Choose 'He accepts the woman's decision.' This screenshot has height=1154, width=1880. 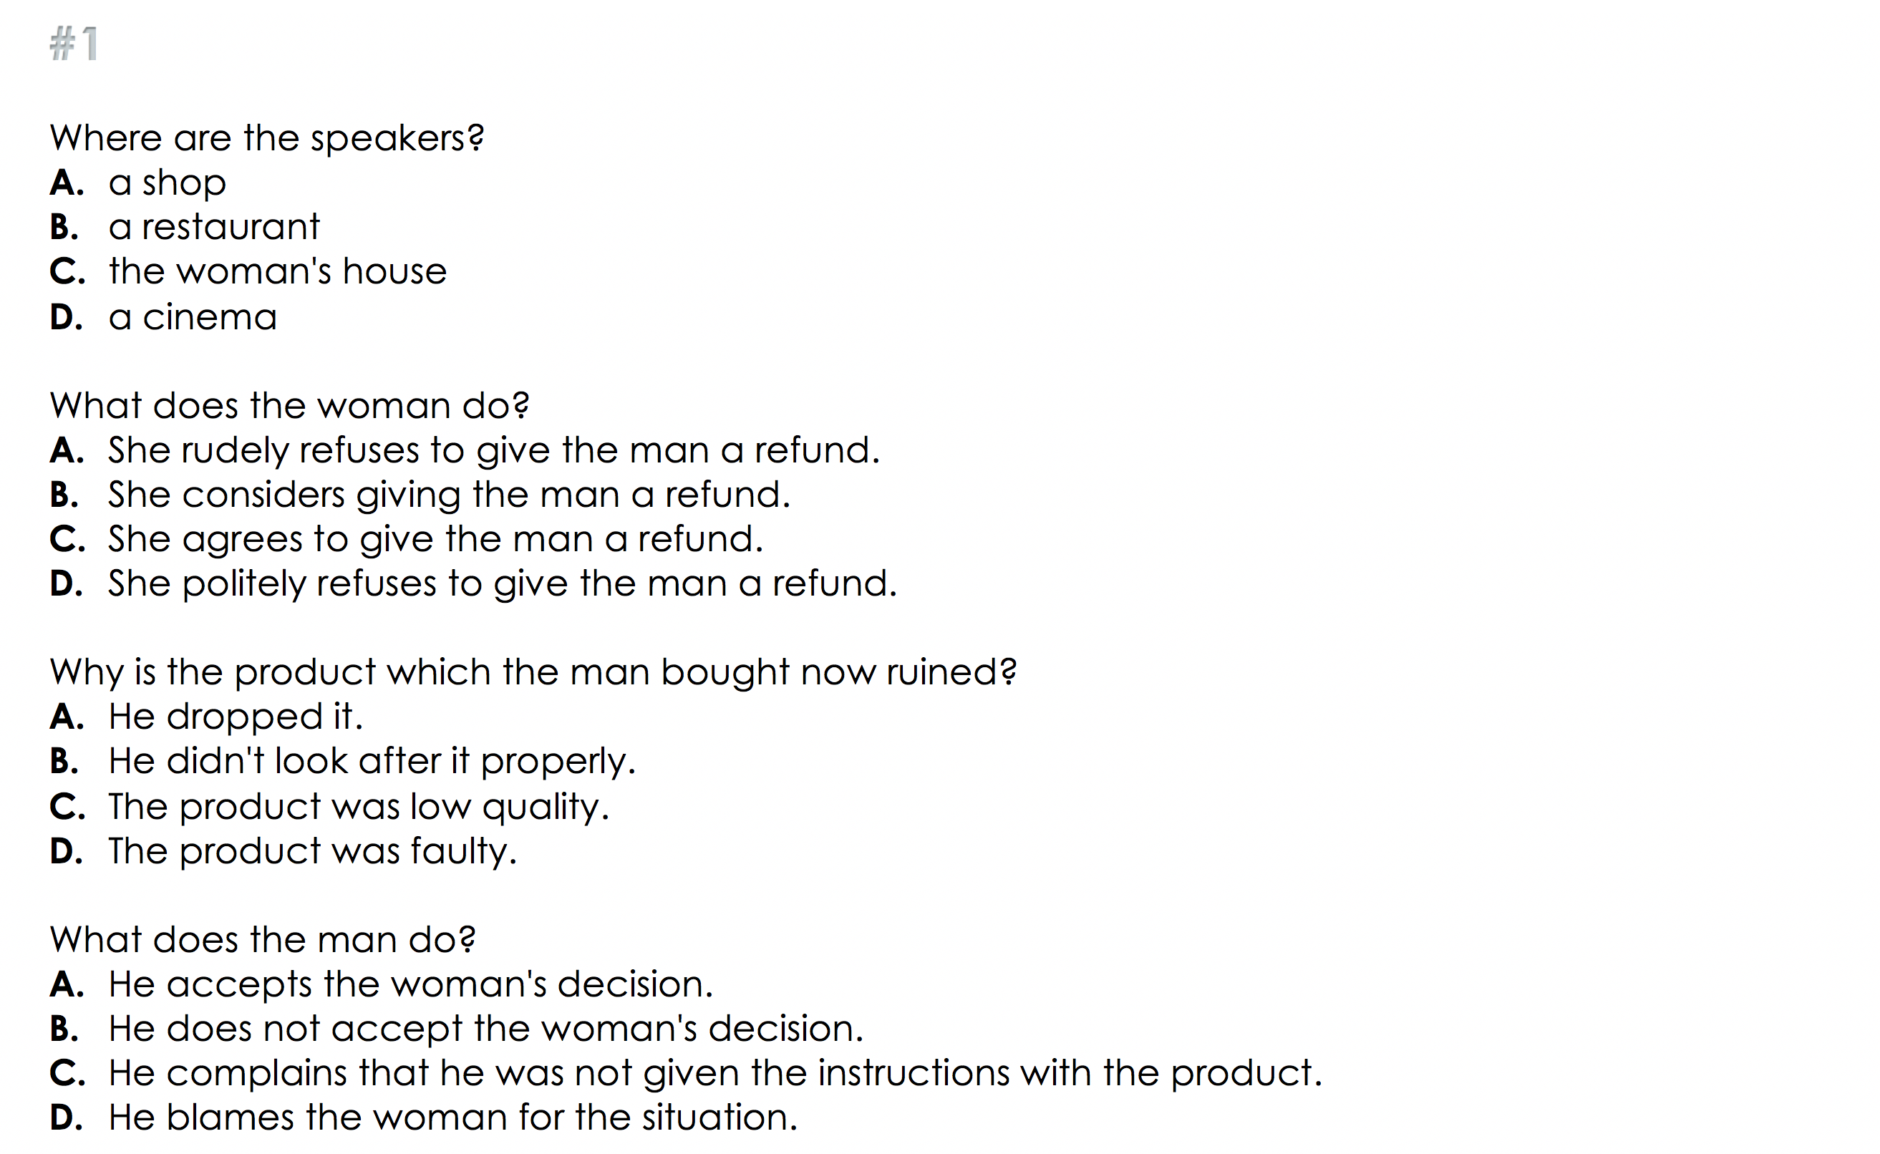410,984
